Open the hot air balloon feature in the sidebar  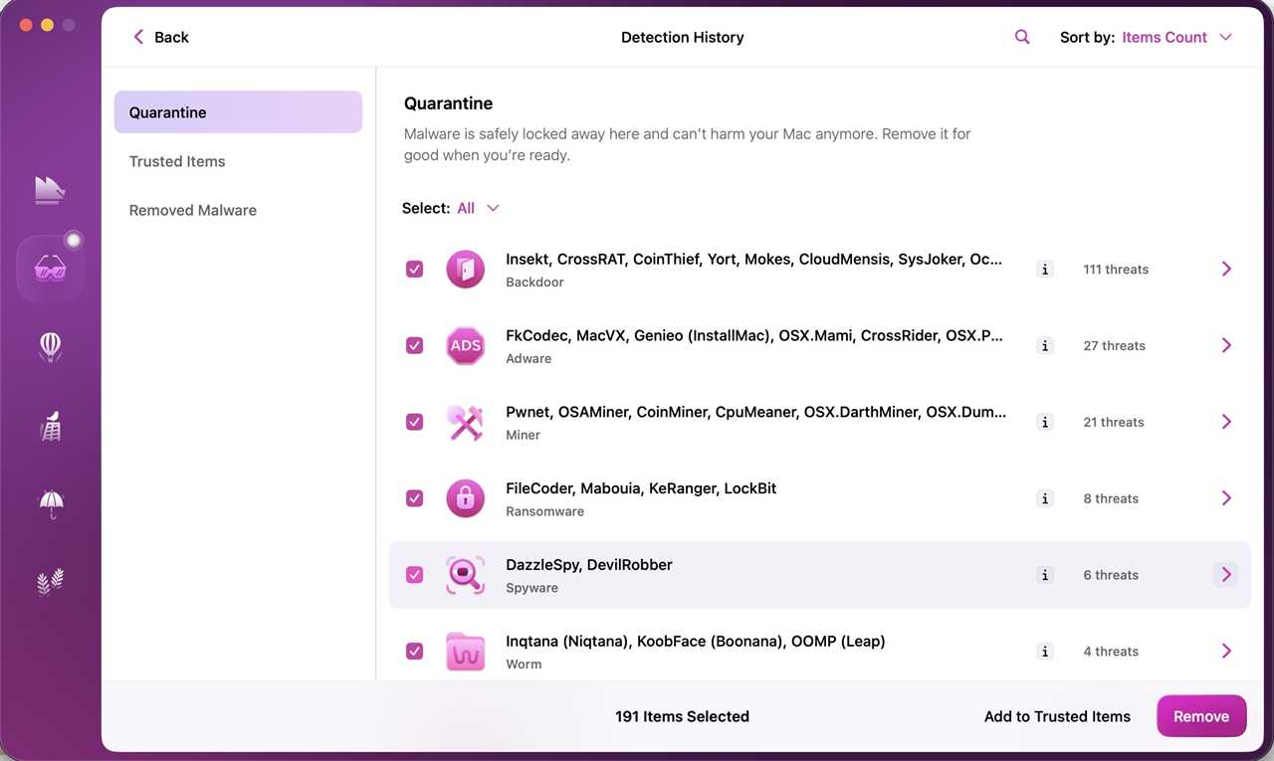[x=50, y=346]
